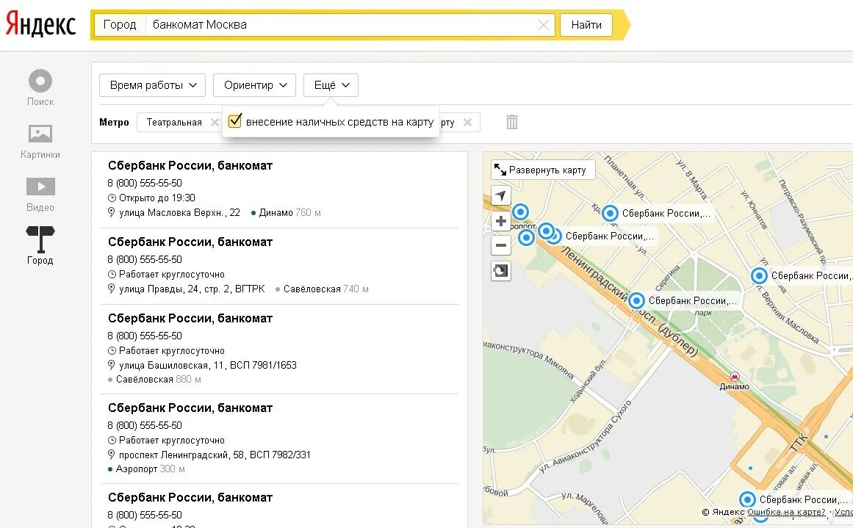Click the Динамо metro marker on map
The height and width of the screenshot is (528, 853).
point(734,376)
